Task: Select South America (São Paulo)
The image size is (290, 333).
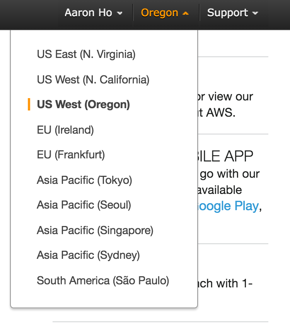Action: click(x=103, y=280)
